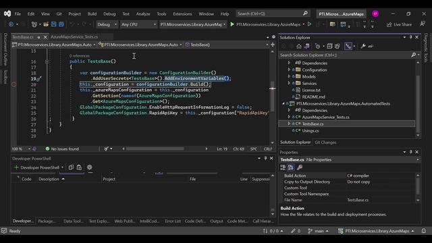This screenshot has height=243, width=432.
Task: Click the Open File folder icon
Action: (46, 24)
